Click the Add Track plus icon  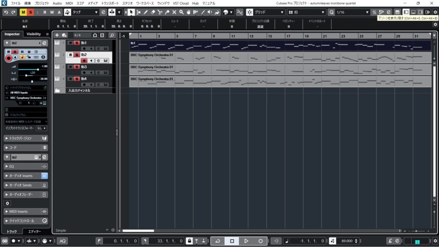coord(57,35)
